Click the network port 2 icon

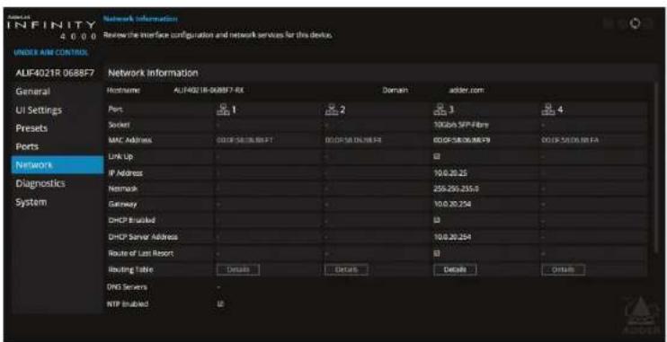(332, 110)
